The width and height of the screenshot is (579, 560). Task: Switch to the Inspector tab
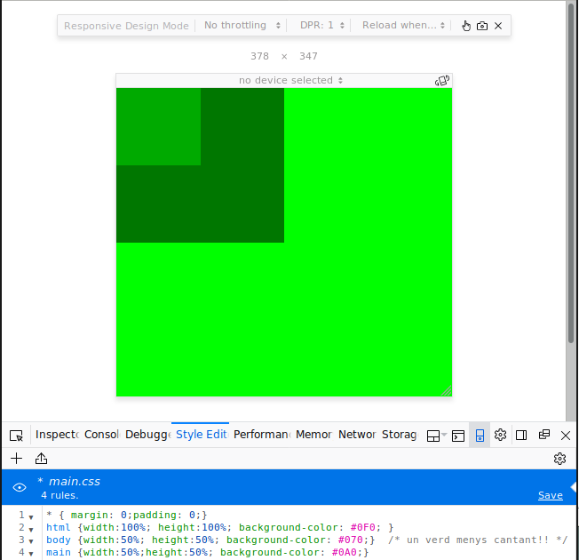[56, 435]
